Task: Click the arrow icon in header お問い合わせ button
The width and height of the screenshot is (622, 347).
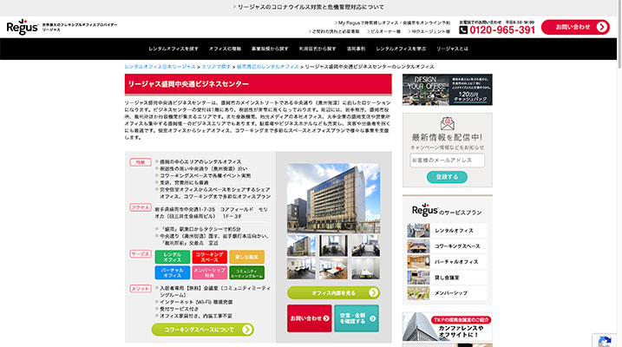Action: tap(601, 27)
